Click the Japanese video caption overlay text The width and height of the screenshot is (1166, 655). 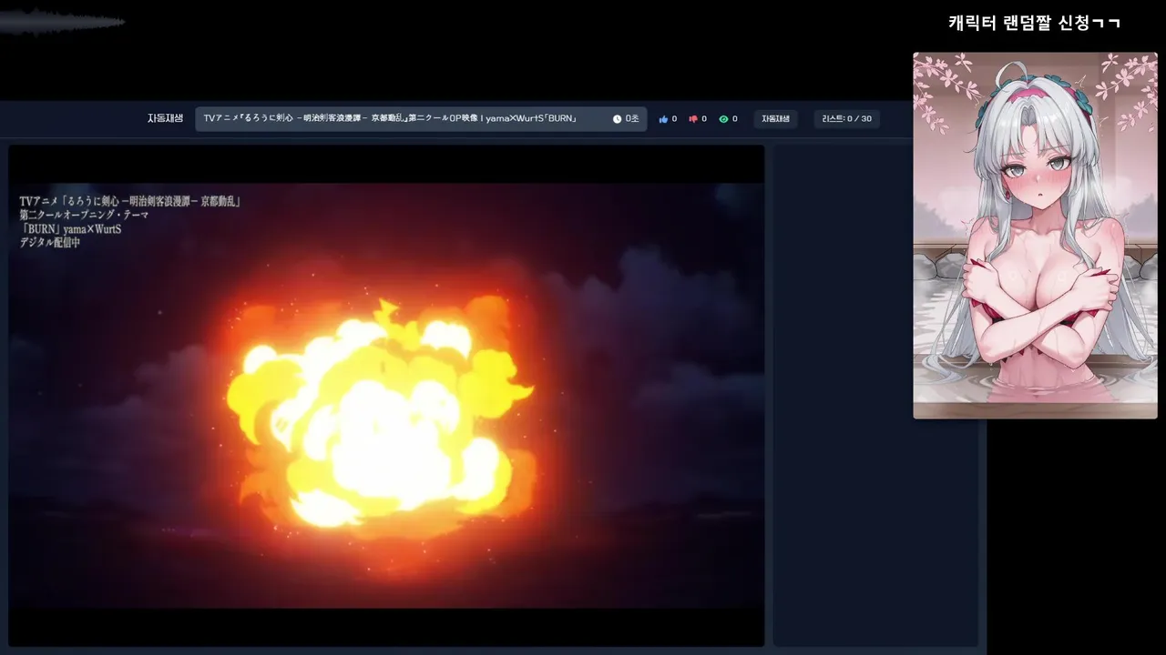click(x=130, y=222)
